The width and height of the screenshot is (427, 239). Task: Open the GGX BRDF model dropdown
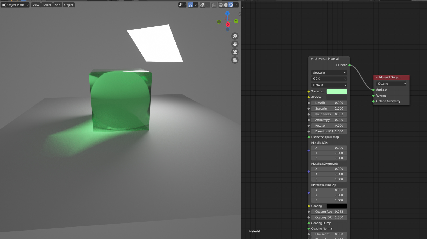point(329,79)
